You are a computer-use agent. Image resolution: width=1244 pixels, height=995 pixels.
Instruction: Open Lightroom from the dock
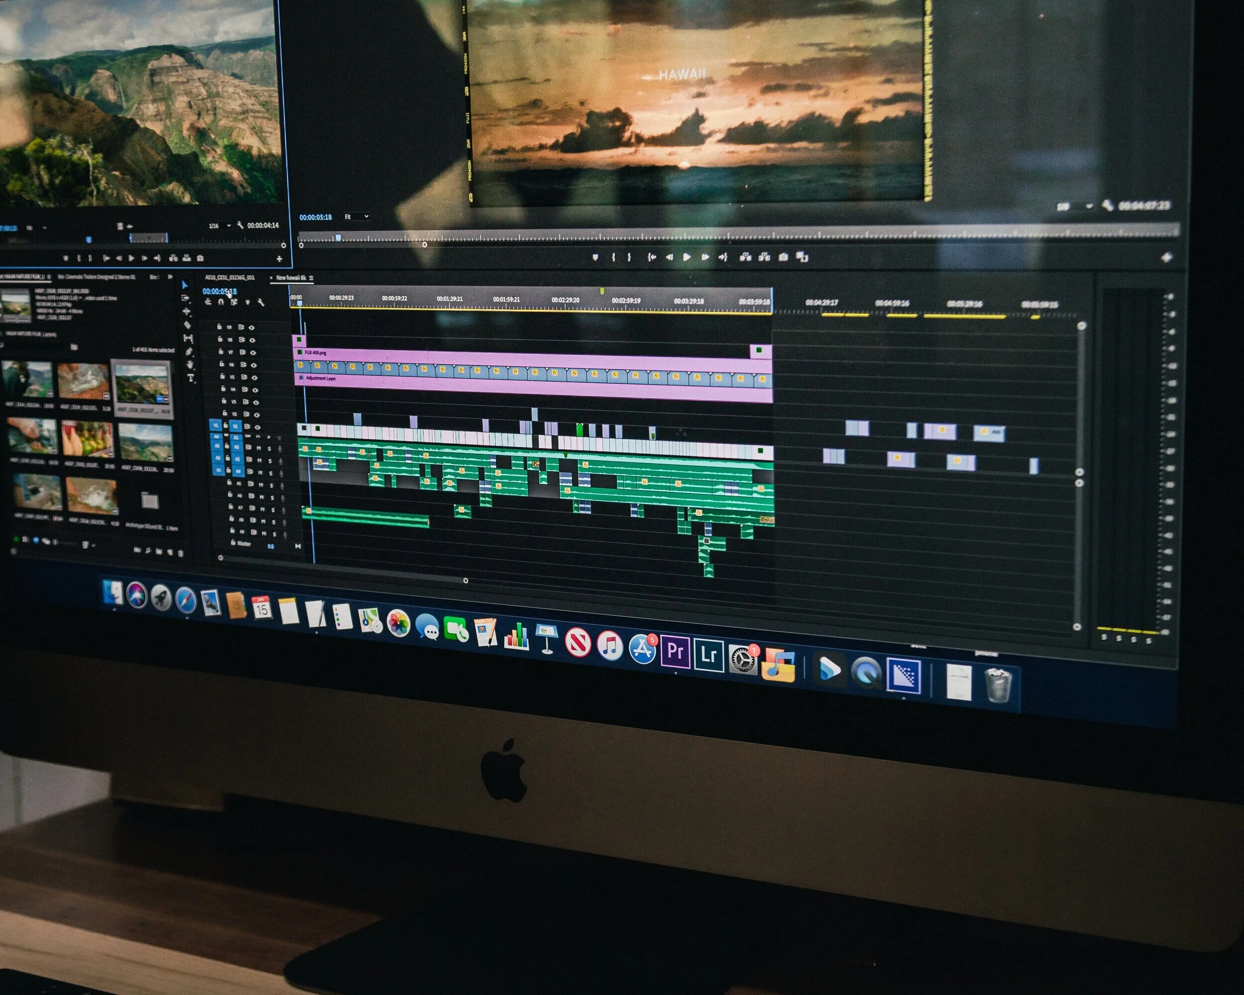[x=709, y=654]
